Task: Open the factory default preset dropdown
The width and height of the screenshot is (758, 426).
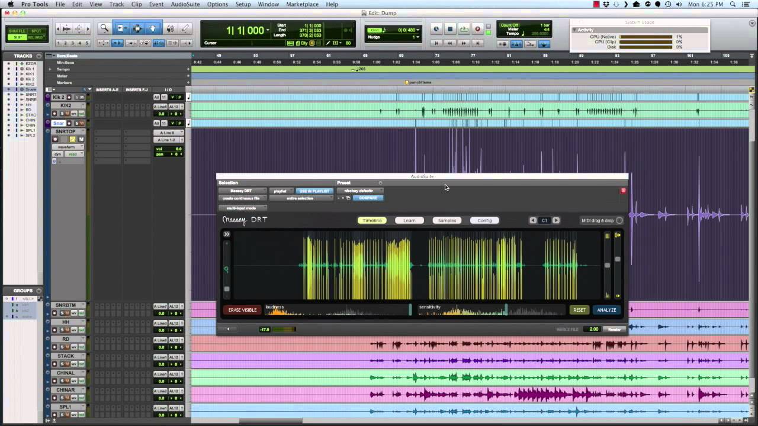Action: pyautogui.click(x=360, y=191)
